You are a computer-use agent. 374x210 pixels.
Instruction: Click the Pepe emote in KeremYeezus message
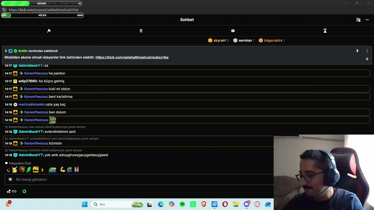click(x=53, y=120)
